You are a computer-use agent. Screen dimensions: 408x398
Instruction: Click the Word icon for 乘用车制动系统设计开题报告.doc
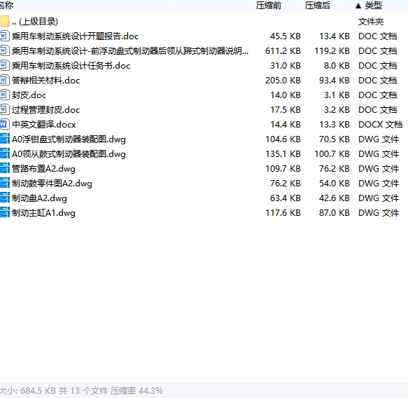pyautogui.click(x=5, y=36)
